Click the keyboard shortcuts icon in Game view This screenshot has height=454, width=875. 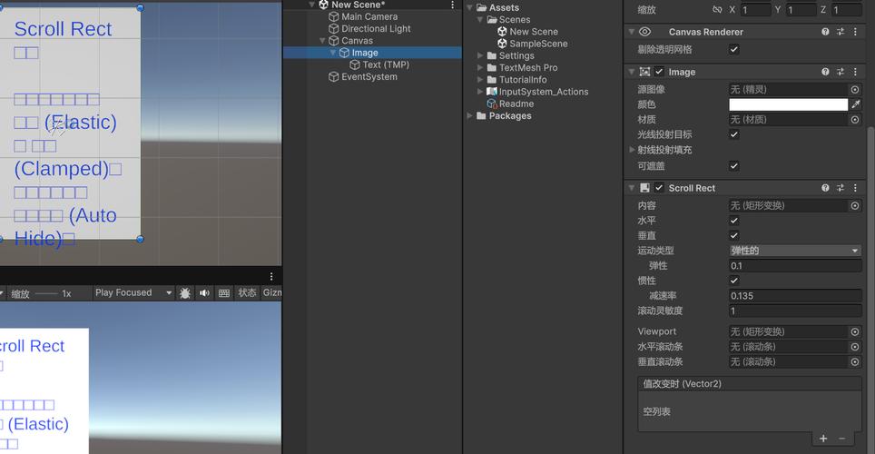point(224,293)
